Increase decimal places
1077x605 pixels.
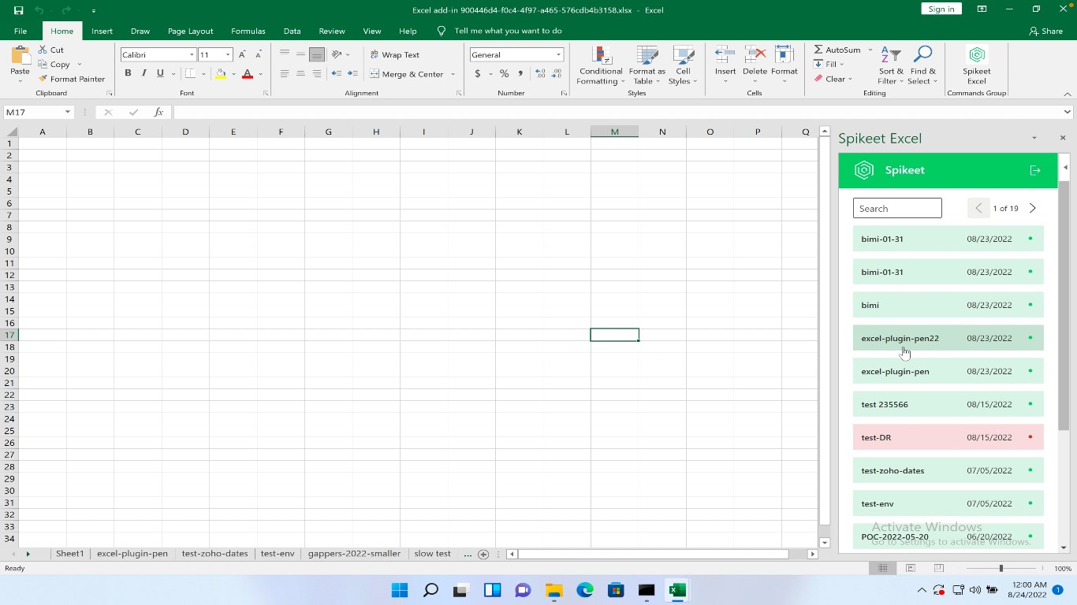click(x=540, y=73)
